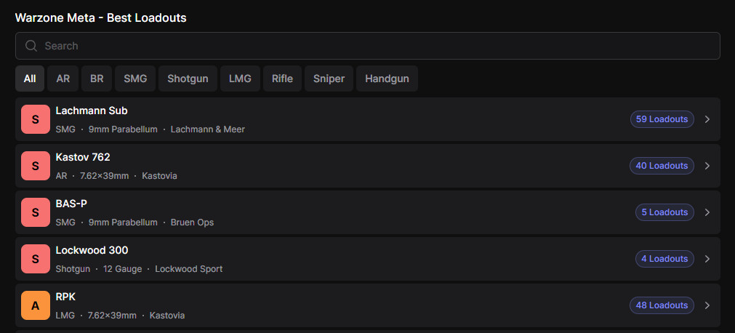
Task: Expand the Lachmann Sub row chevron
Action: pos(707,119)
